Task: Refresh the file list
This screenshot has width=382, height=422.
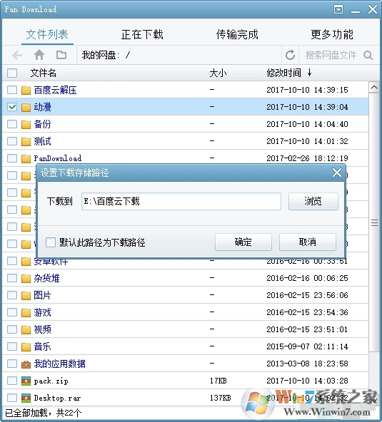Action: [x=290, y=55]
